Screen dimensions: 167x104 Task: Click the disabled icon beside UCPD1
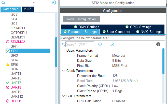coord(8,101)
